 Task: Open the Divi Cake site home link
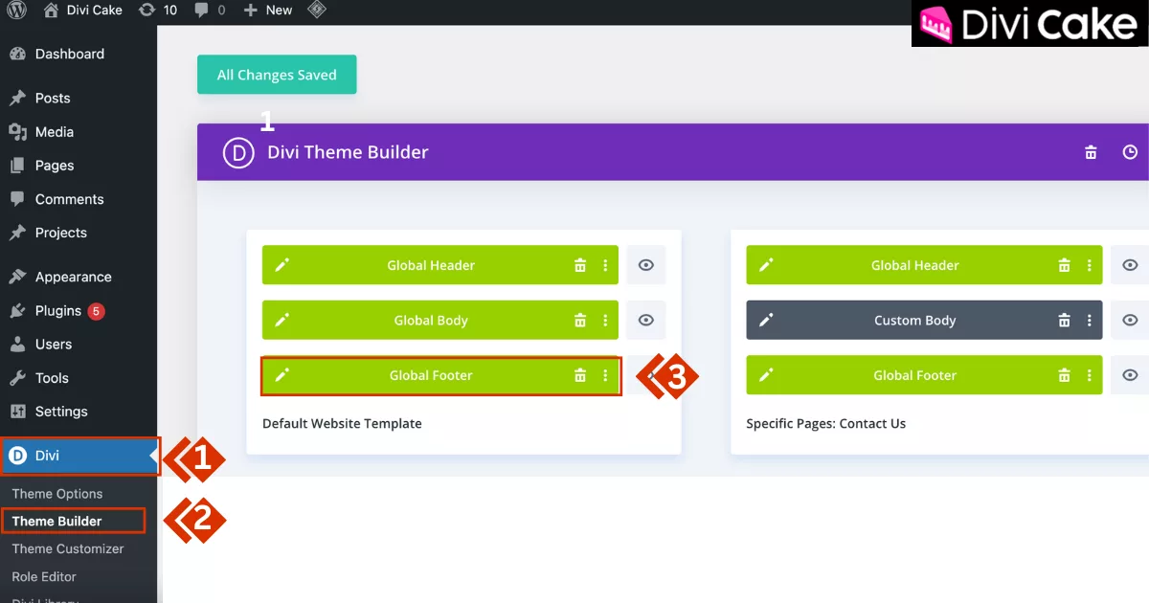(x=83, y=11)
